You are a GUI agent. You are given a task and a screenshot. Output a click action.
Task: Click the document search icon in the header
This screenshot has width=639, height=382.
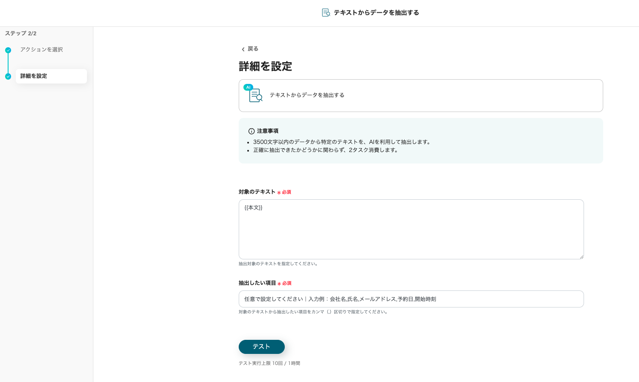326,13
